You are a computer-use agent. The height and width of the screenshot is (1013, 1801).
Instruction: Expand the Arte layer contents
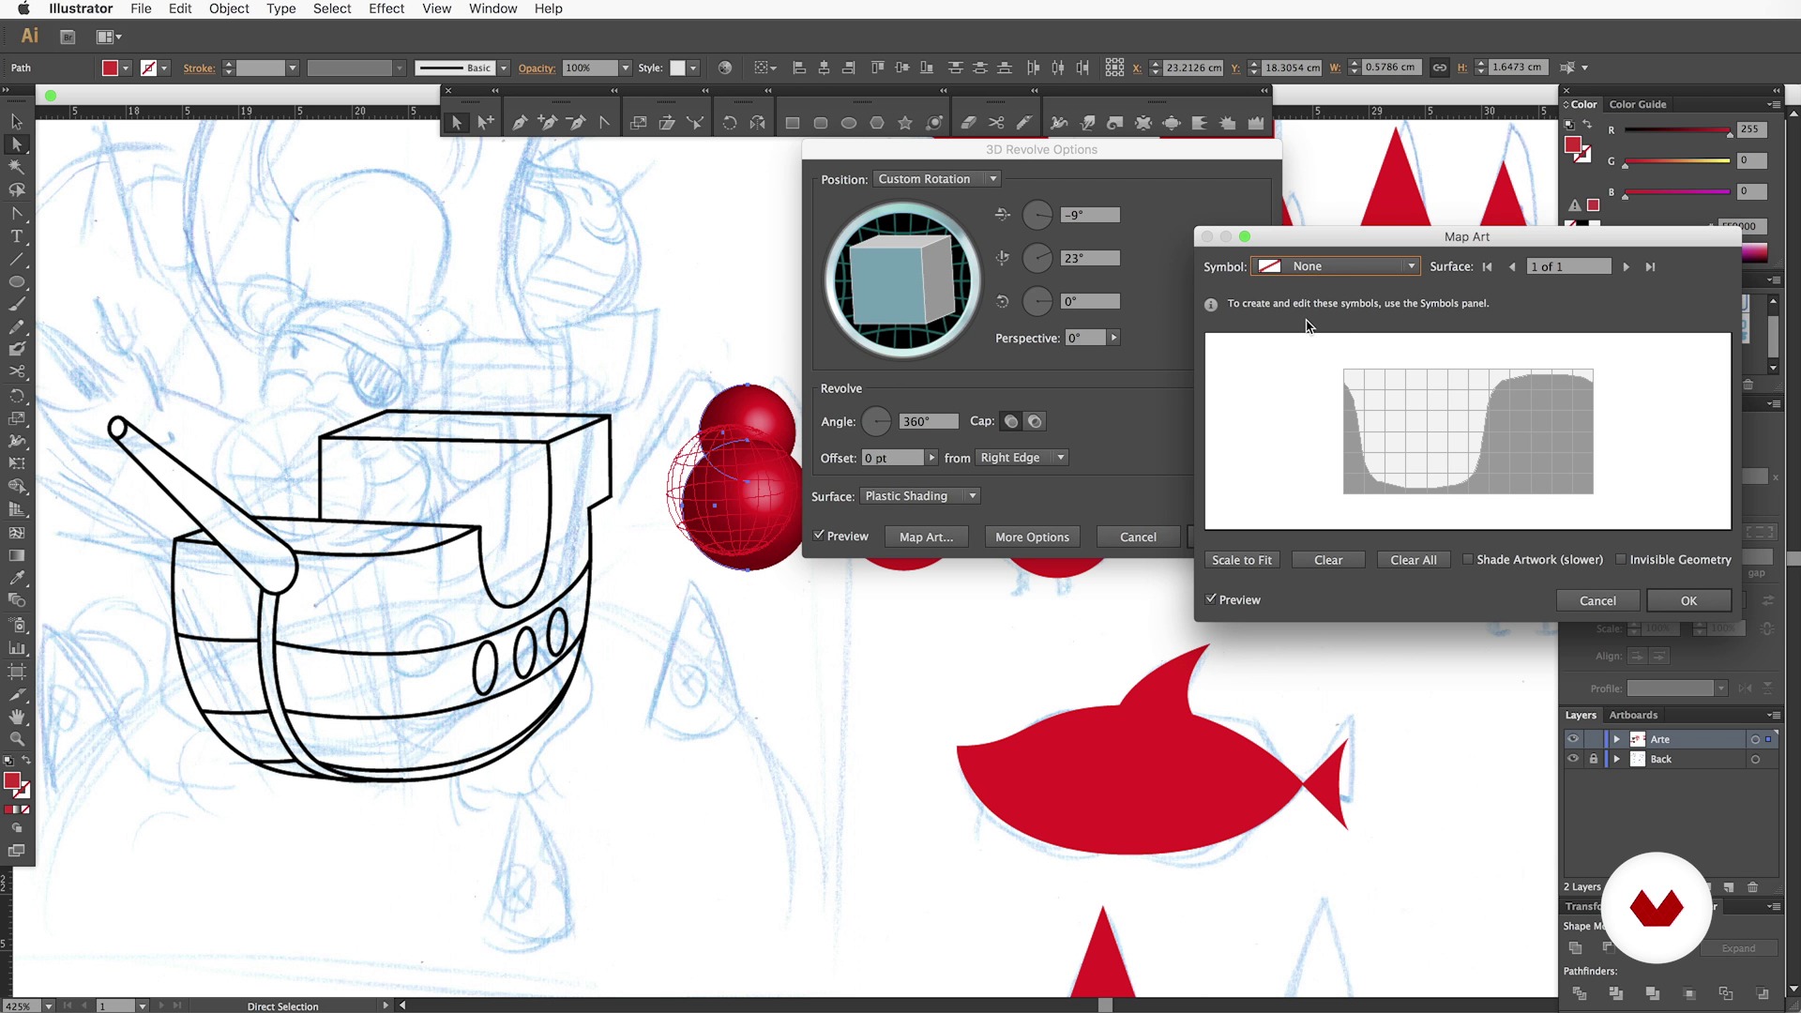point(1616,739)
